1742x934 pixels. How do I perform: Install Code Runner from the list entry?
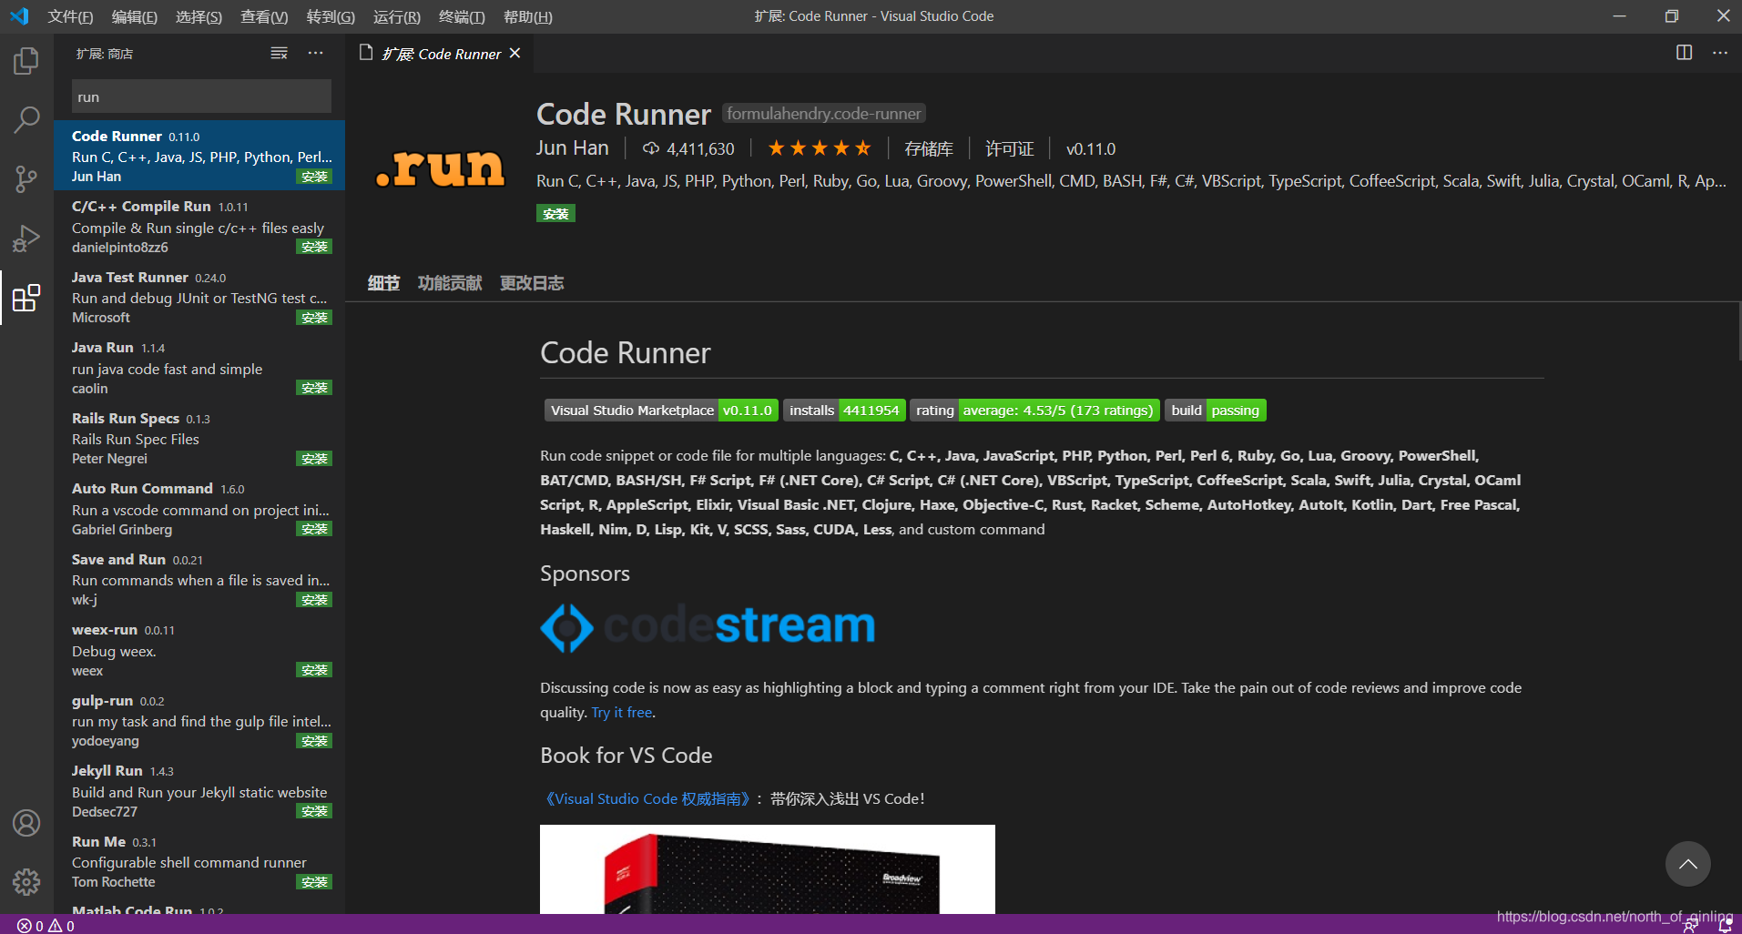pos(314,177)
